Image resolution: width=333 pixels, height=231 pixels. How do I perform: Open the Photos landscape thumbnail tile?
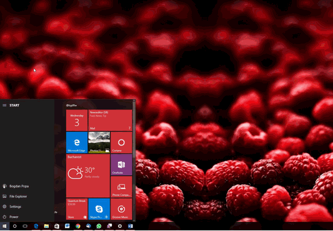tap(99, 143)
